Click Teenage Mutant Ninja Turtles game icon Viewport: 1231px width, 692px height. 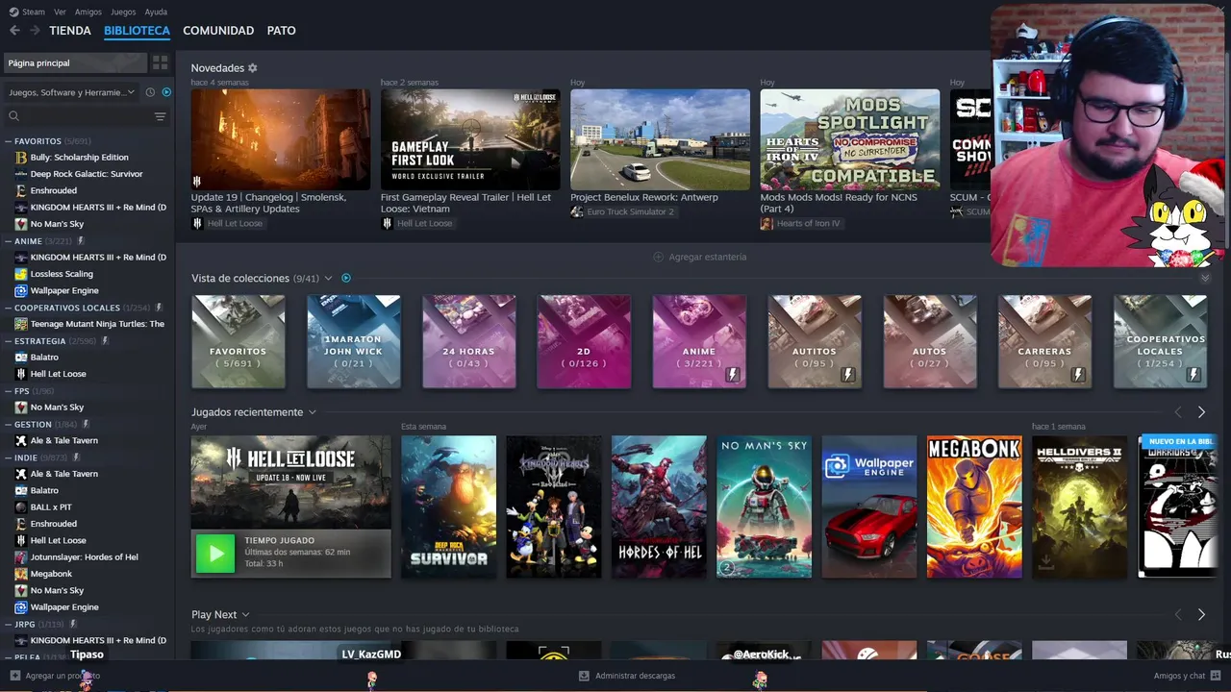pos(21,324)
